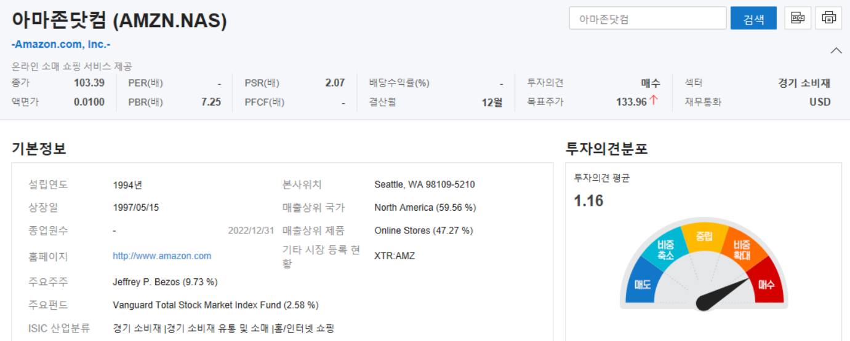850x341 pixels.
Task: Click Jeffrey P. Bezos (9.73 %) shareholder text
Action: click(x=165, y=282)
